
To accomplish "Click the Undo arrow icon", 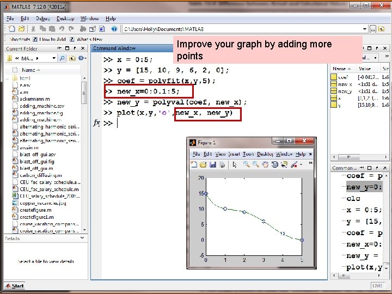I will coord(62,29).
